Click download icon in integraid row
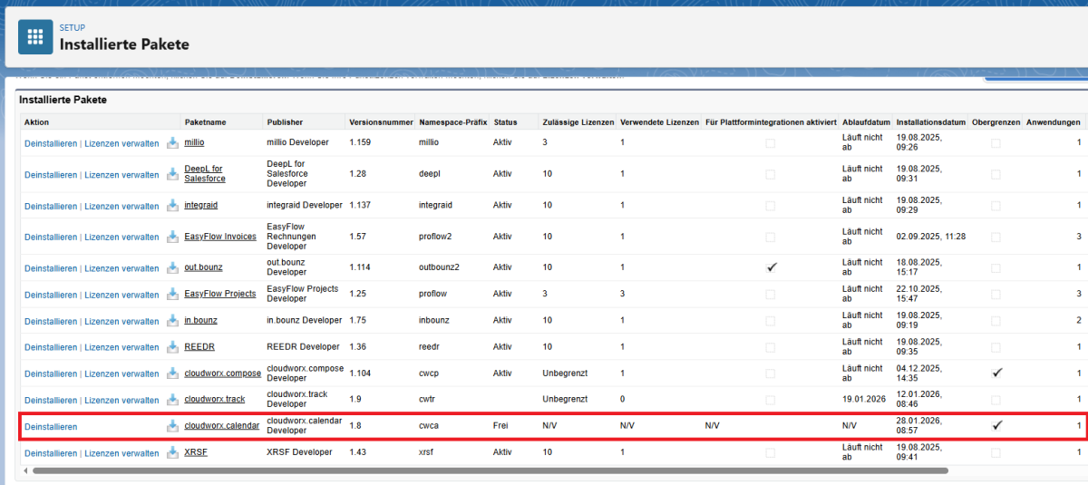1088x485 pixels. (x=172, y=206)
